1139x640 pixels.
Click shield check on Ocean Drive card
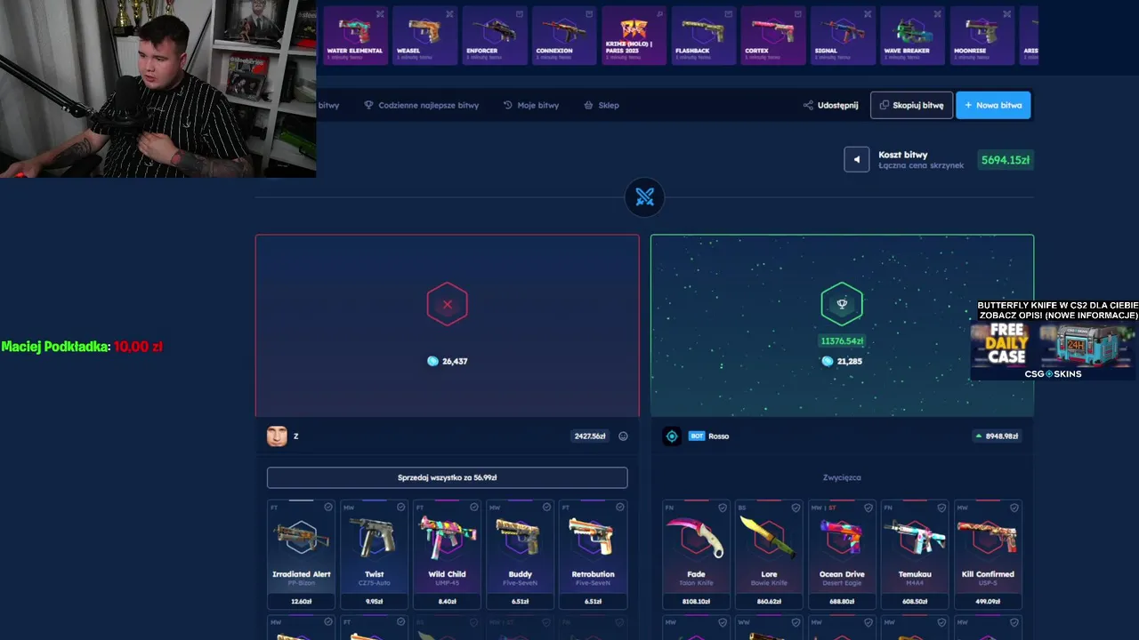(x=868, y=507)
